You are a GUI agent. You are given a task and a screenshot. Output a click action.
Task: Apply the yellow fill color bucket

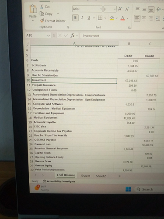coord(112,18)
